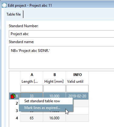Select column B header
Viewport: 114px width, 127px height.
(x=55, y=75)
